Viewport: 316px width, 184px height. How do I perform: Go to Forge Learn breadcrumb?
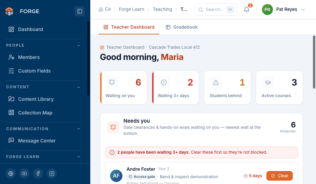pyautogui.click(x=131, y=10)
